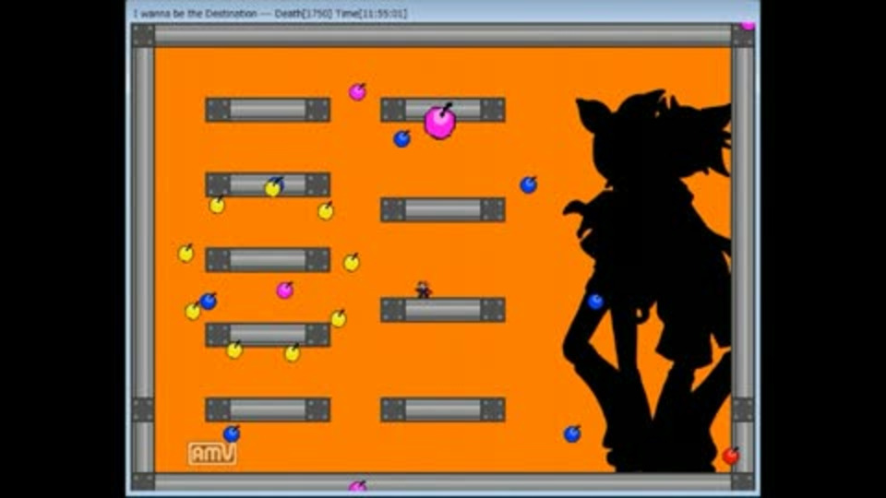Screen dimensions: 886x498
Task: Click the black boss silhouette figure
Action: click(x=647, y=279)
